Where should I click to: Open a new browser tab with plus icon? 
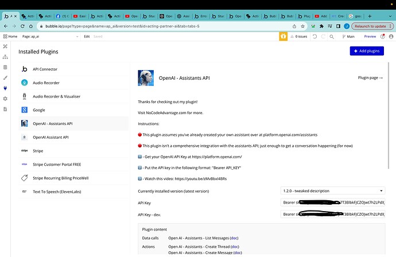pos(370,16)
